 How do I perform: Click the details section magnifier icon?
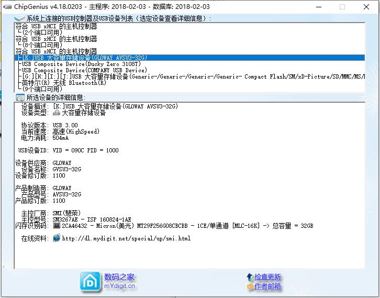[x=20, y=97]
